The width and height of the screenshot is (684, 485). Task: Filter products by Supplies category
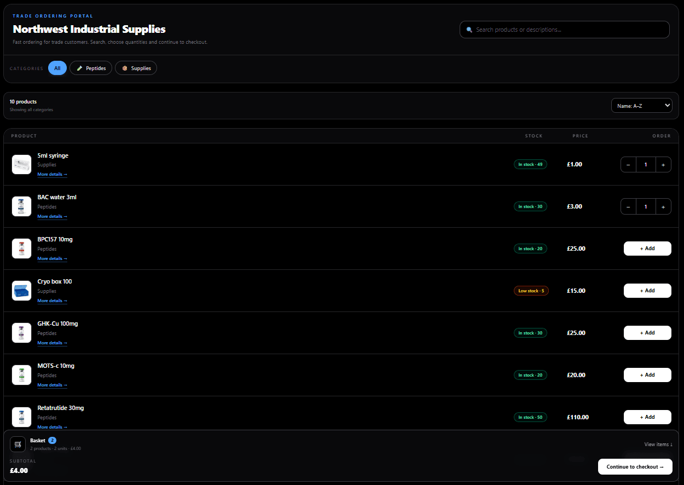[136, 68]
